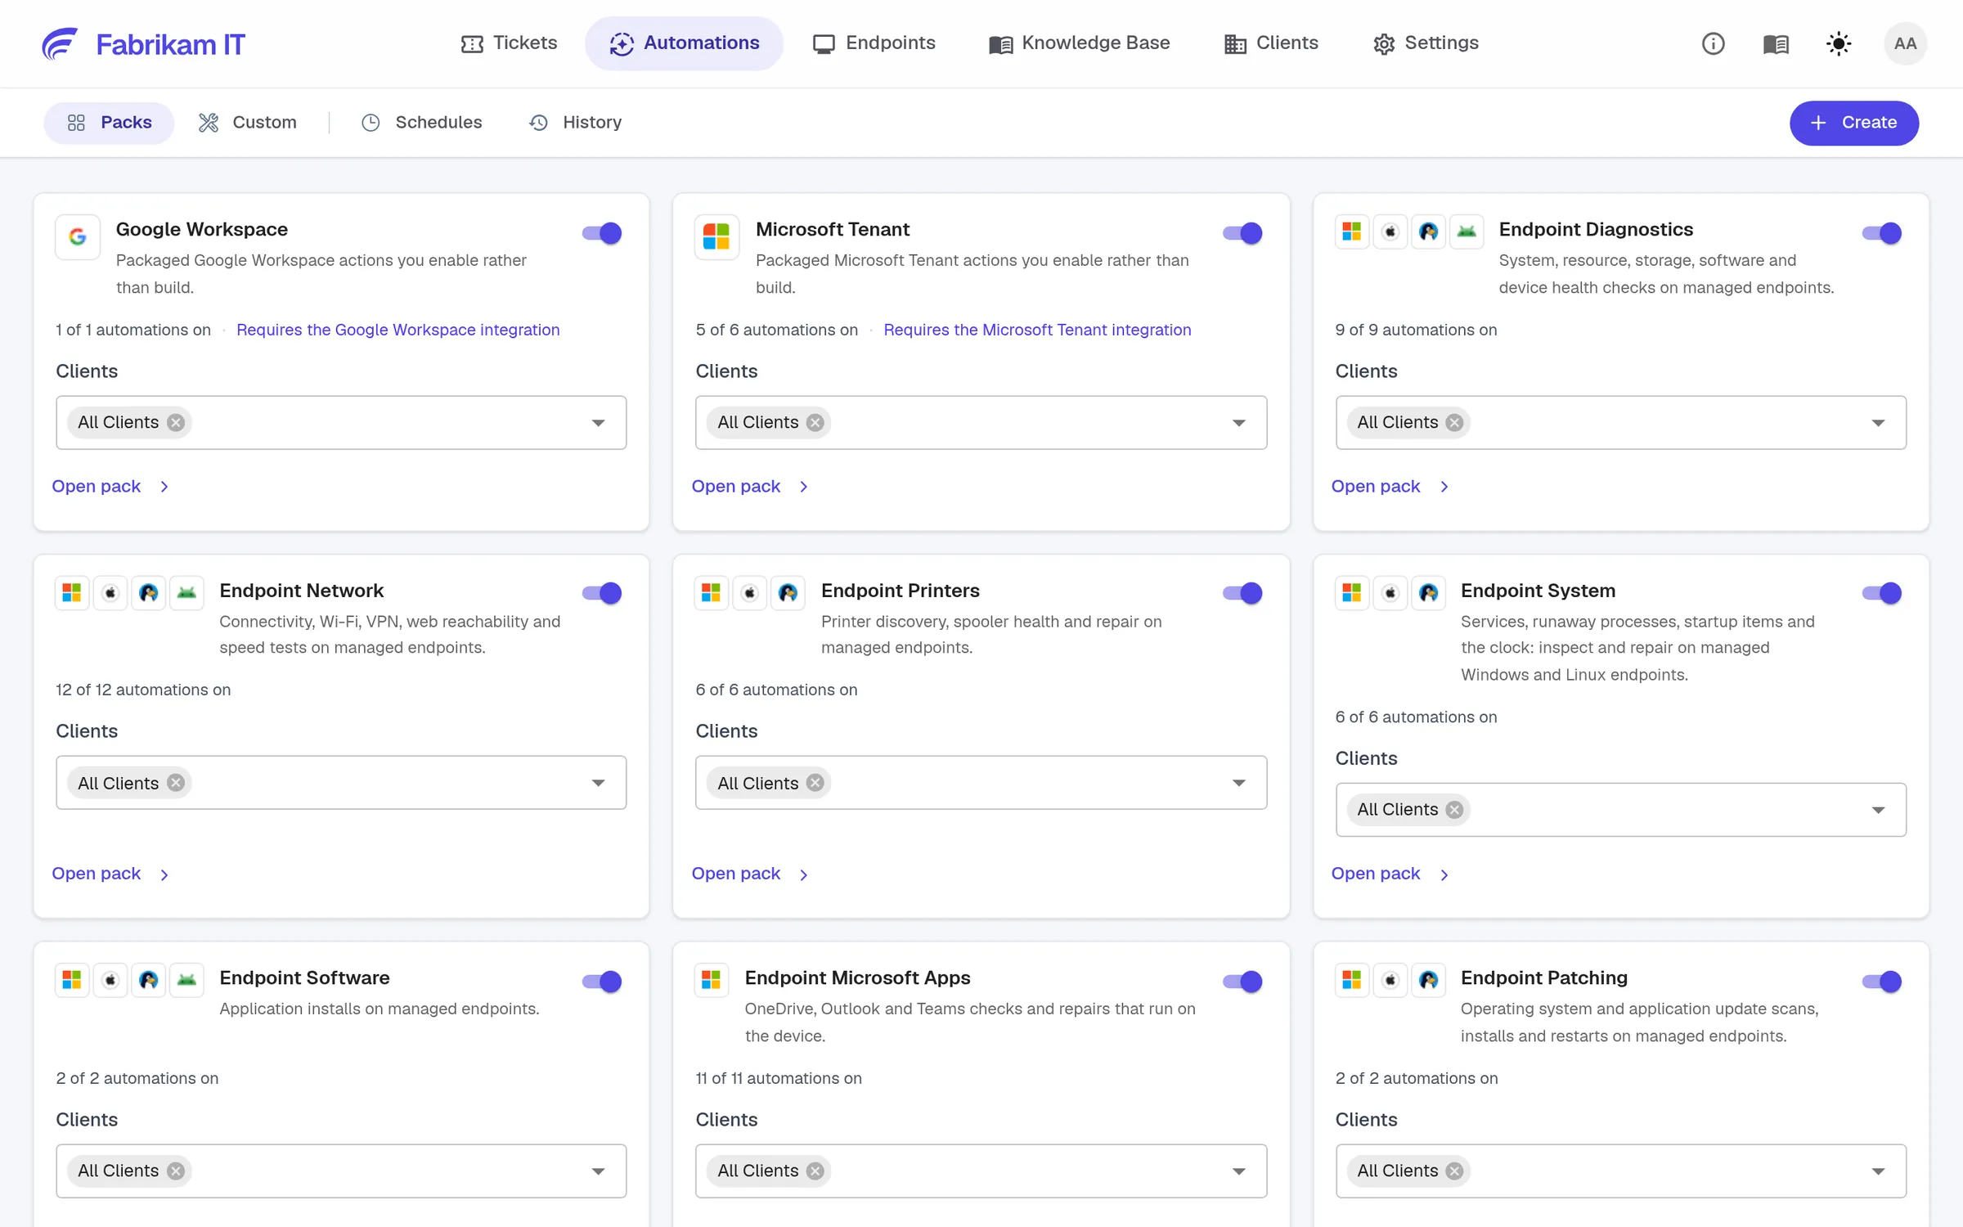Open the info circle icon in header
The width and height of the screenshot is (1963, 1227).
(1713, 43)
